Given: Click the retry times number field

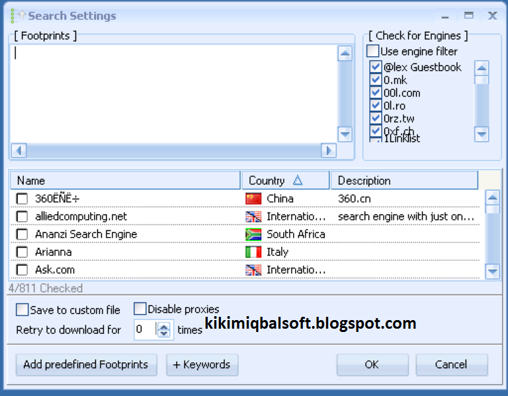Looking at the screenshot, I should point(145,329).
